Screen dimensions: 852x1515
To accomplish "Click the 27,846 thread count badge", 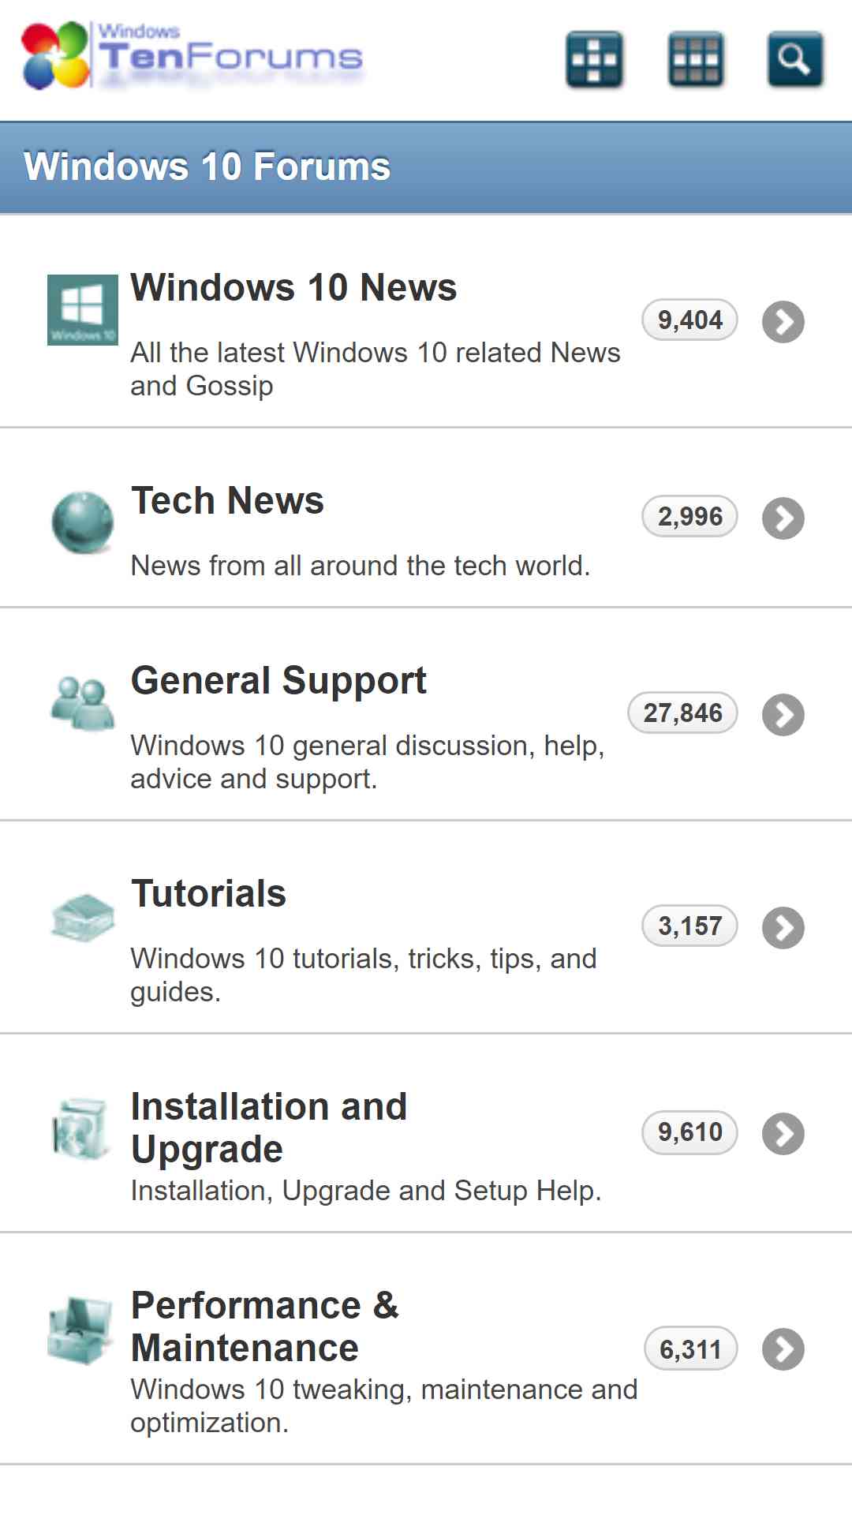I will tap(682, 713).
